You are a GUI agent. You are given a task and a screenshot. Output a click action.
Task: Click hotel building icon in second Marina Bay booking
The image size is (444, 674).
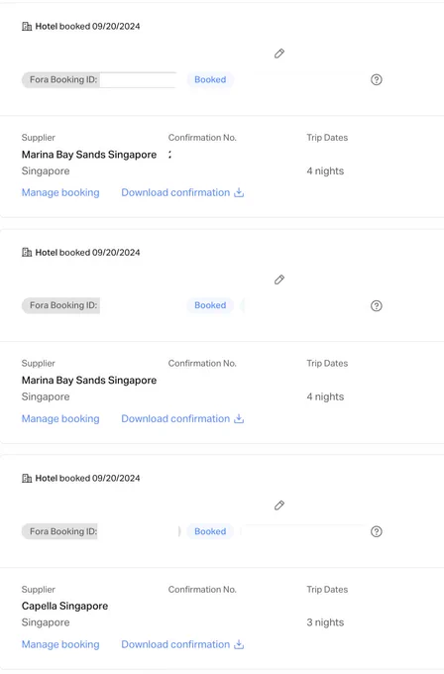(27, 253)
